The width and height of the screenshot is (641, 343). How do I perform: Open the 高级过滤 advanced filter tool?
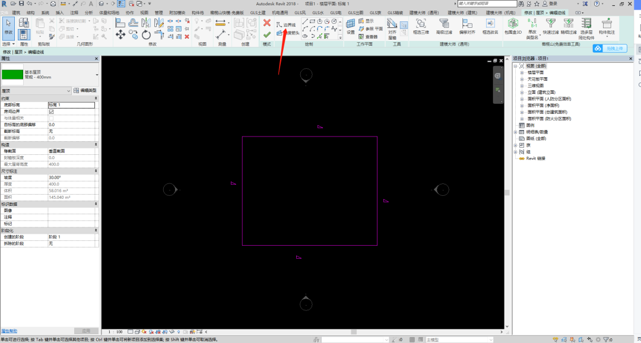(444, 27)
